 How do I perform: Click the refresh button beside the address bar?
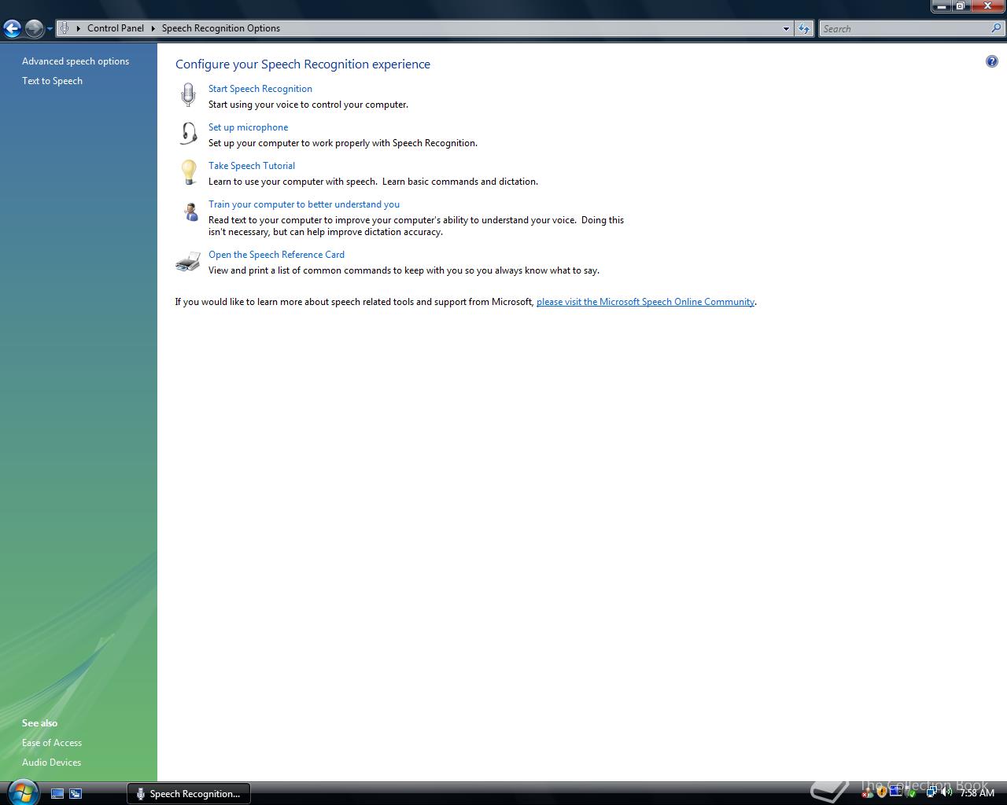pyautogui.click(x=803, y=28)
